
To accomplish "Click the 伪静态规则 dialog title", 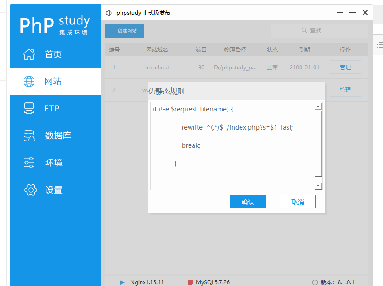I will 166,91.
